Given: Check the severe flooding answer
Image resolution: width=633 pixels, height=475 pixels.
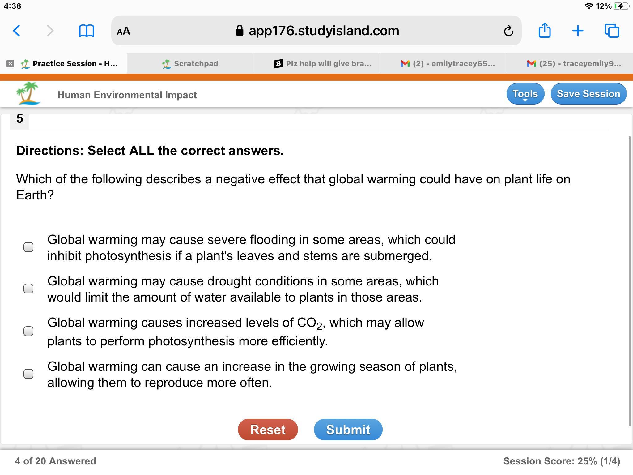Looking at the screenshot, I should tap(28, 247).
